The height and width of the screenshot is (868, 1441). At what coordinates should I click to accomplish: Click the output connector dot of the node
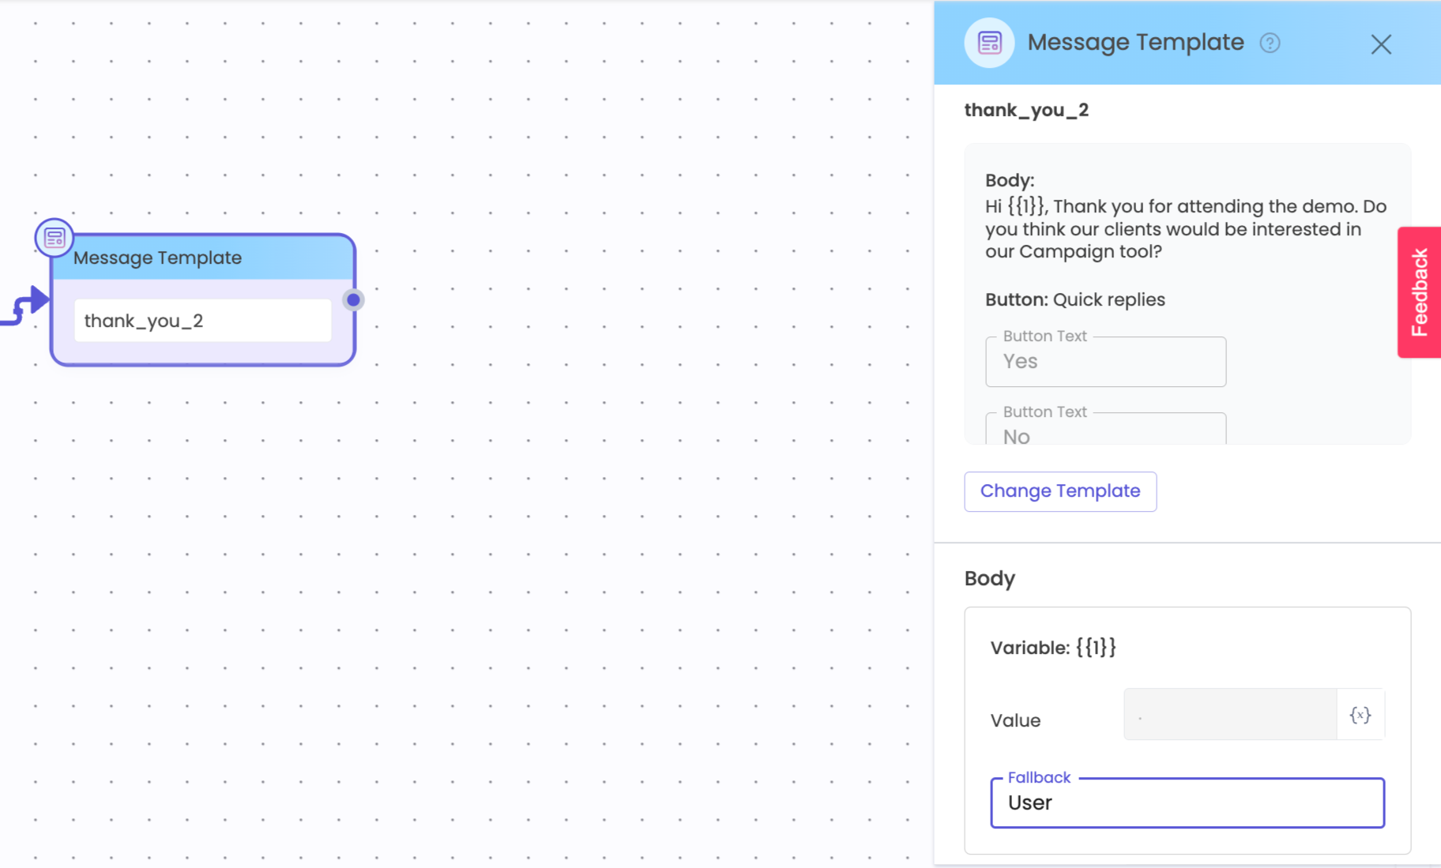pyautogui.click(x=353, y=299)
